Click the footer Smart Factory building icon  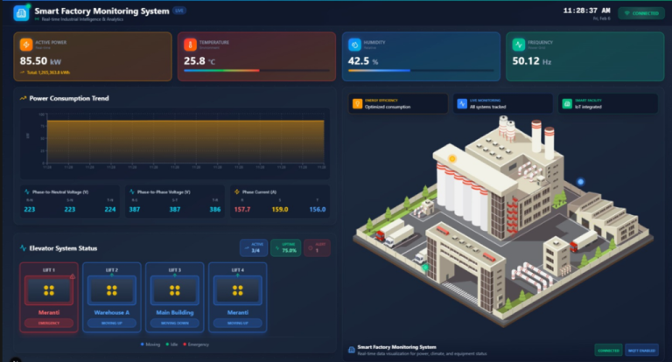pyautogui.click(x=352, y=350)
